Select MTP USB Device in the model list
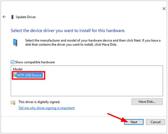Viewport: 168px width, 134px height. coord(29,75)
